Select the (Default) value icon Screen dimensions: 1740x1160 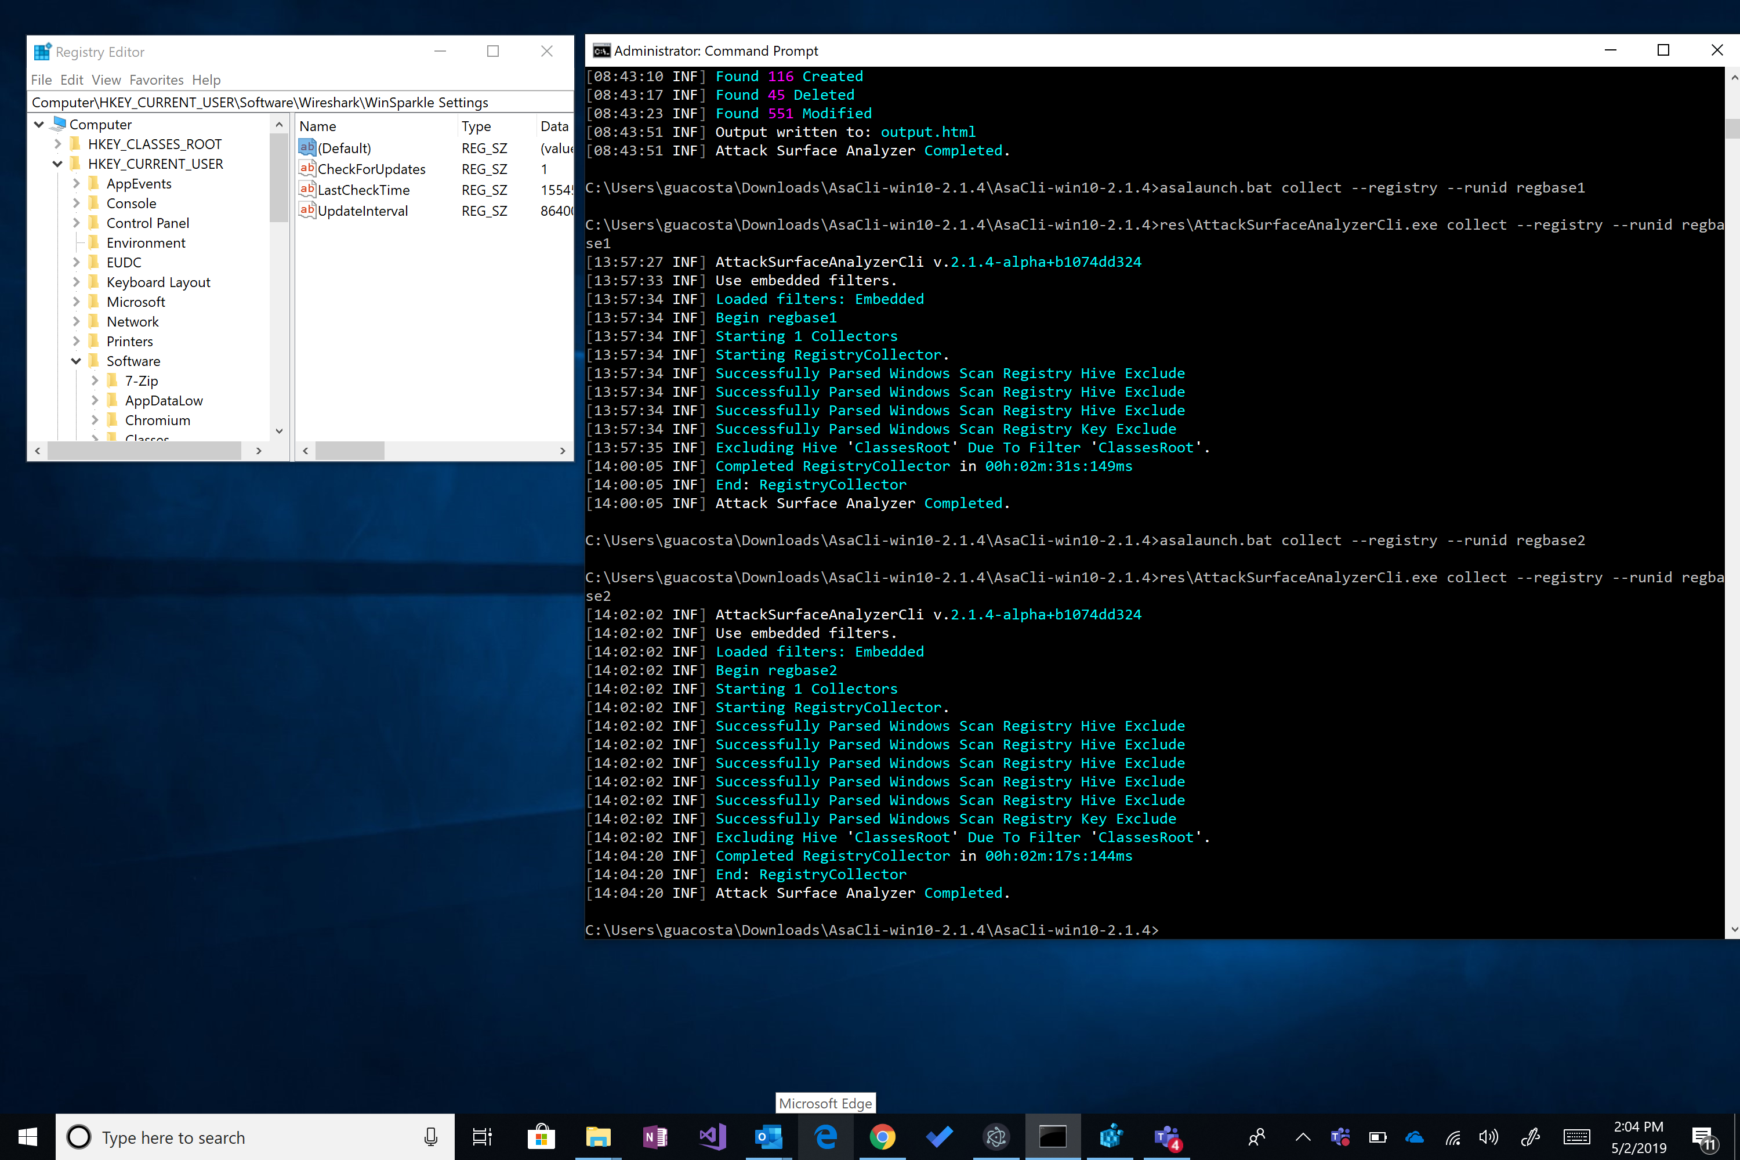(307, 147)
